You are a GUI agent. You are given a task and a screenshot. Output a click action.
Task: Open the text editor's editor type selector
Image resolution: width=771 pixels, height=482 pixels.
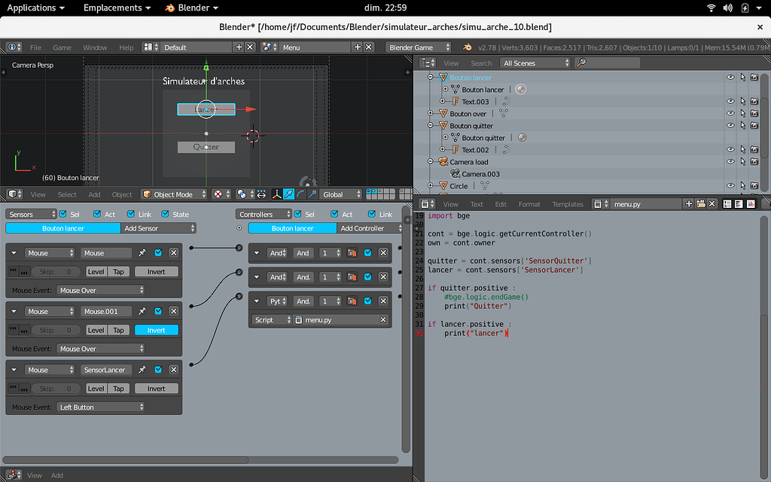[428, 204]
